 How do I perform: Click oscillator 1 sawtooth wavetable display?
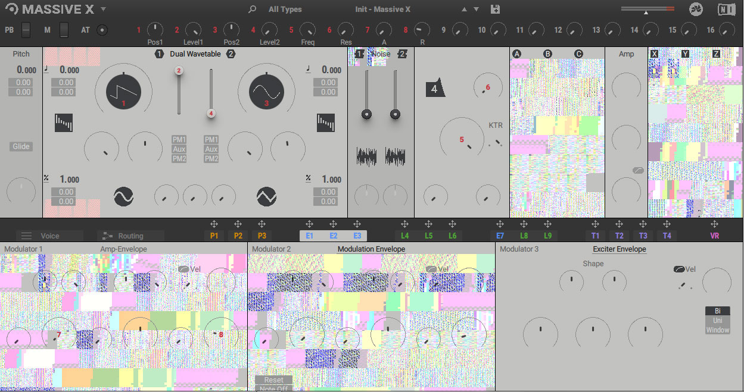pos(123,92)
